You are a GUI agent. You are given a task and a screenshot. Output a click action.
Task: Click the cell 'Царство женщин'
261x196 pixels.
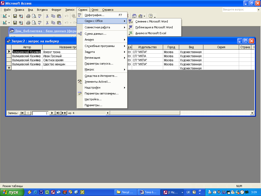60,64
